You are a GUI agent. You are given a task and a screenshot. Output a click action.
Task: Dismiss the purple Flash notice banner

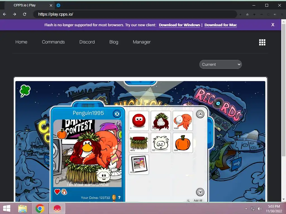coord(273,25)
